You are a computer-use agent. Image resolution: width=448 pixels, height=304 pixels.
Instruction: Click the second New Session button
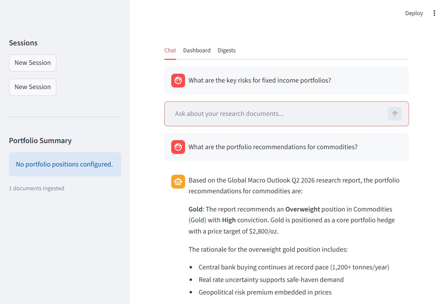(32, 87)
